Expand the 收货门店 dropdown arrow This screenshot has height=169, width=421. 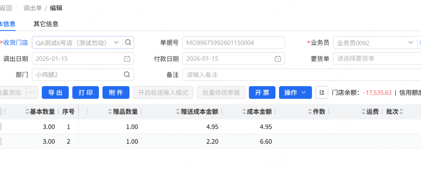116,43
